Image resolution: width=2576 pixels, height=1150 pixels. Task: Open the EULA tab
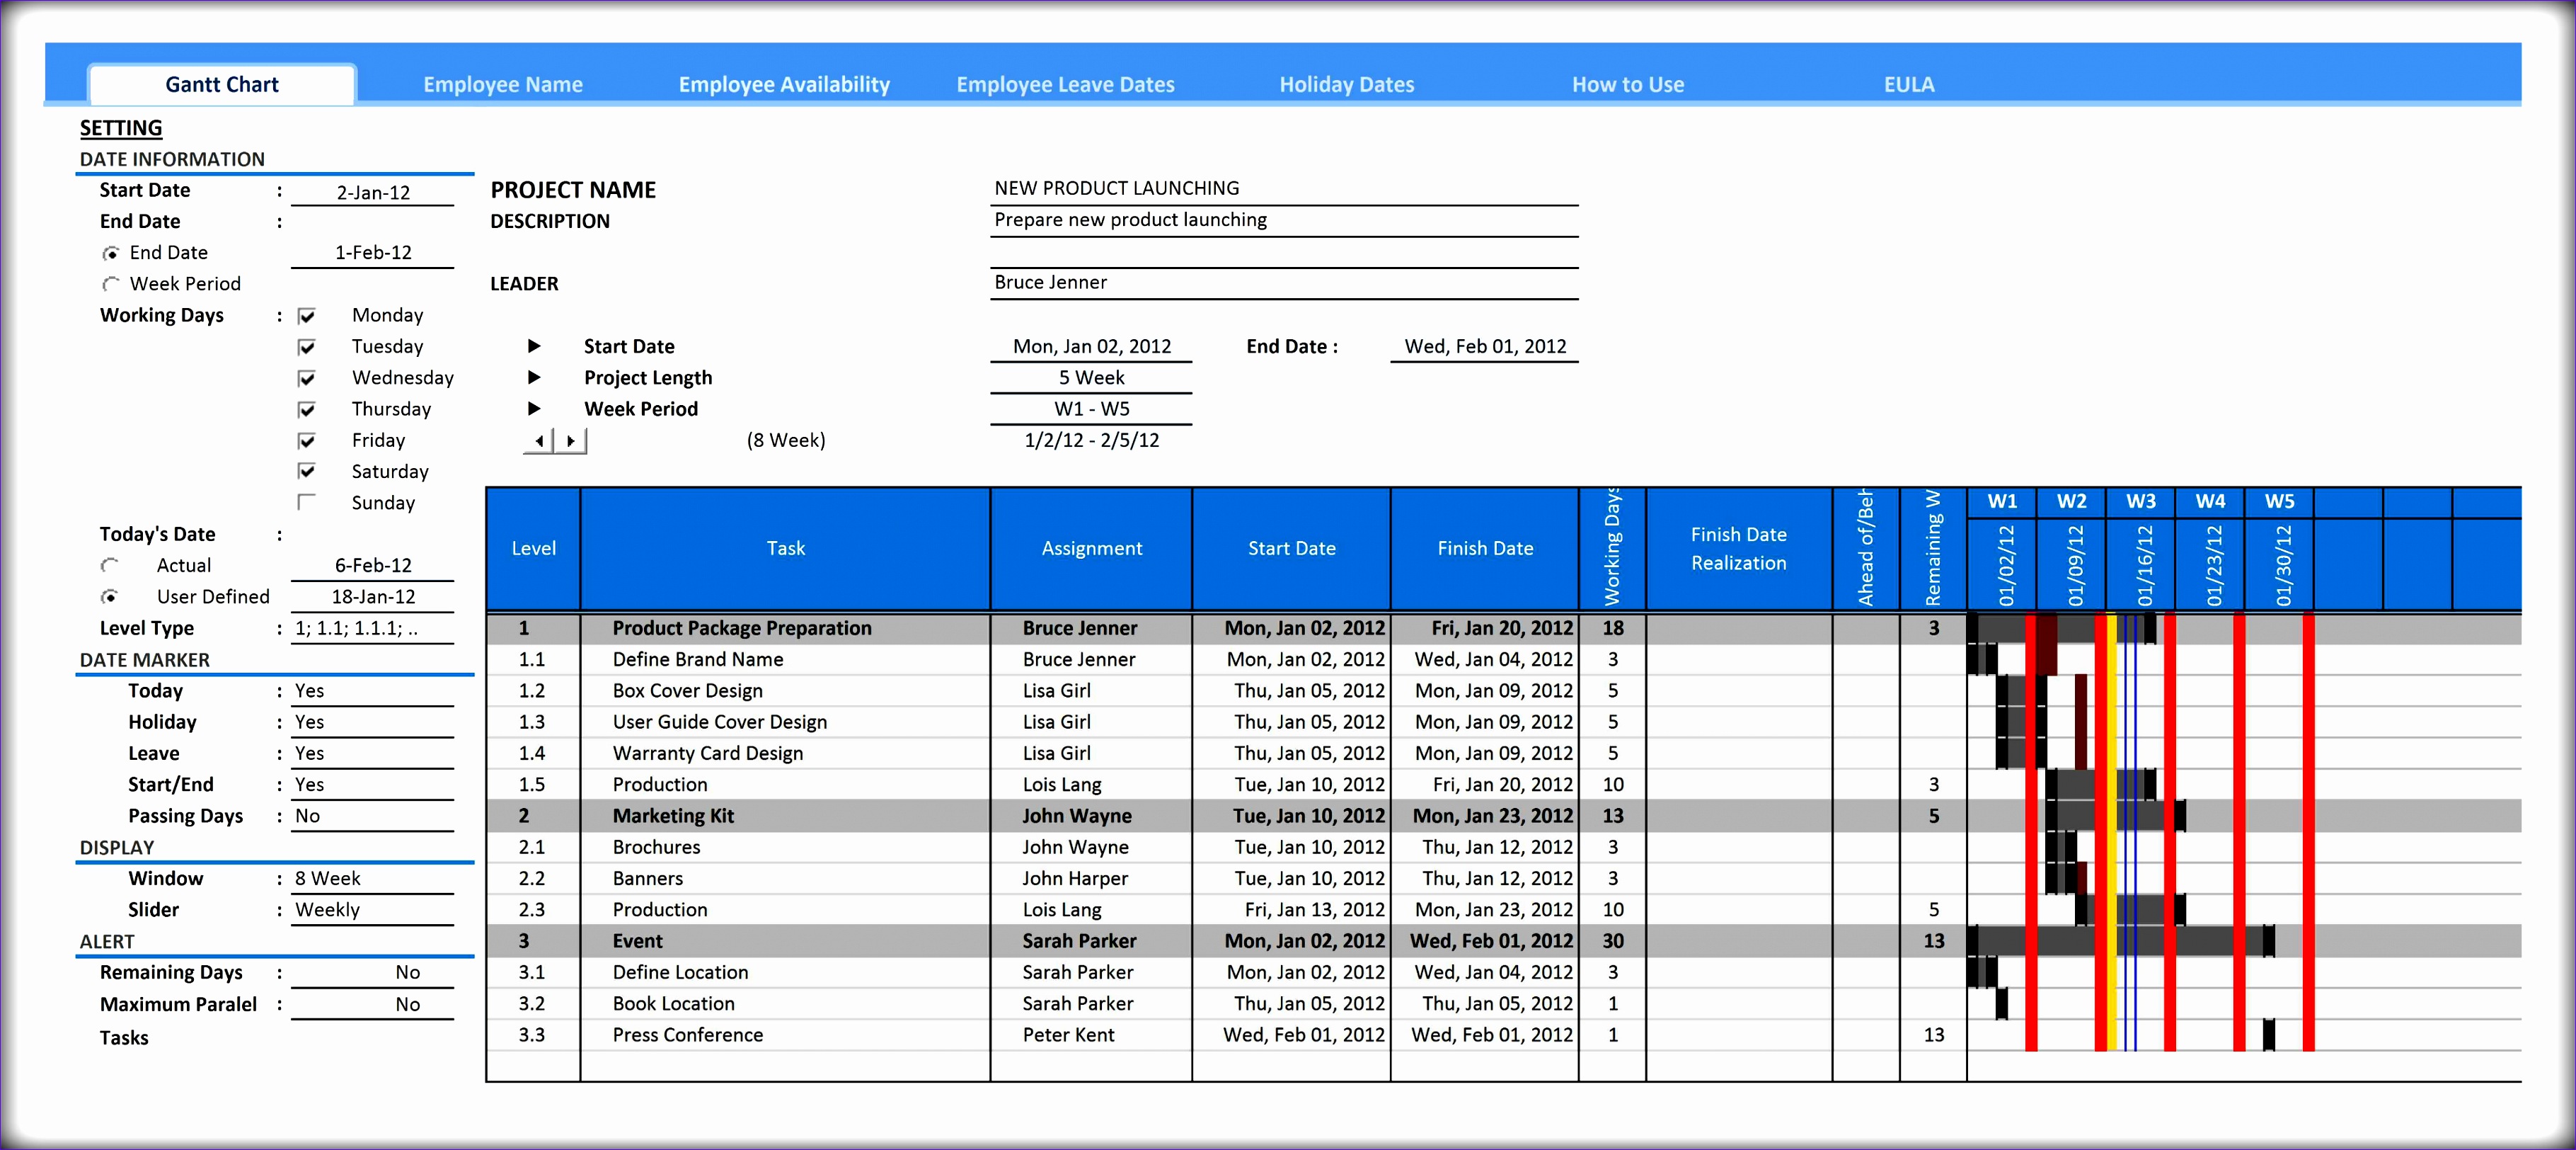[1908, 85]
